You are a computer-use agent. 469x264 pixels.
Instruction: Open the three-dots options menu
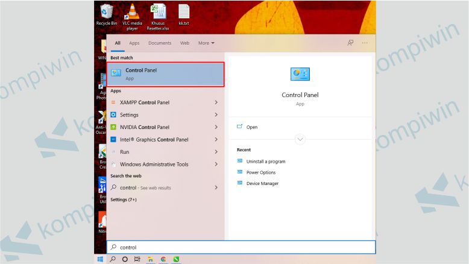point(365,43)
